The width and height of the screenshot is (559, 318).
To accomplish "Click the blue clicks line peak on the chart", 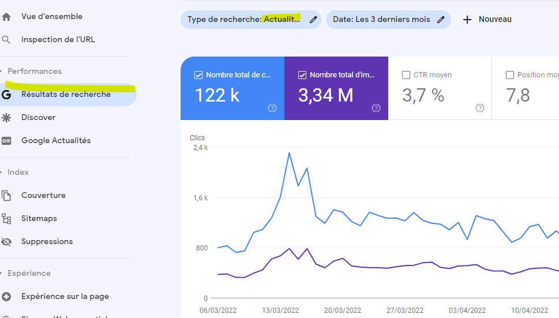I will click(289, 153).
